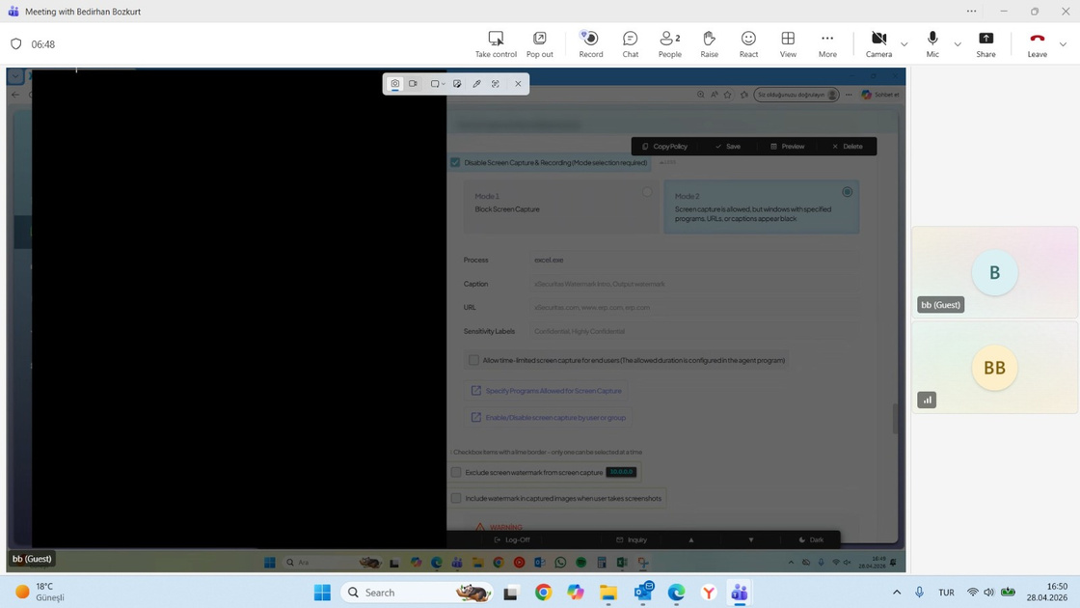
Task: Open Google Chrome from the taskbar
Action: pos(543,593)
